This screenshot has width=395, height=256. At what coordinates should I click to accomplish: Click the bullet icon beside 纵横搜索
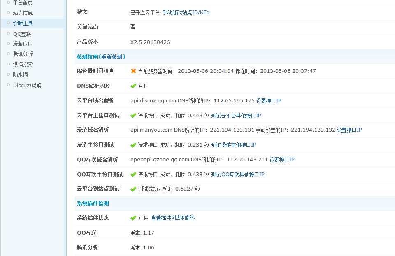point(8,64)
